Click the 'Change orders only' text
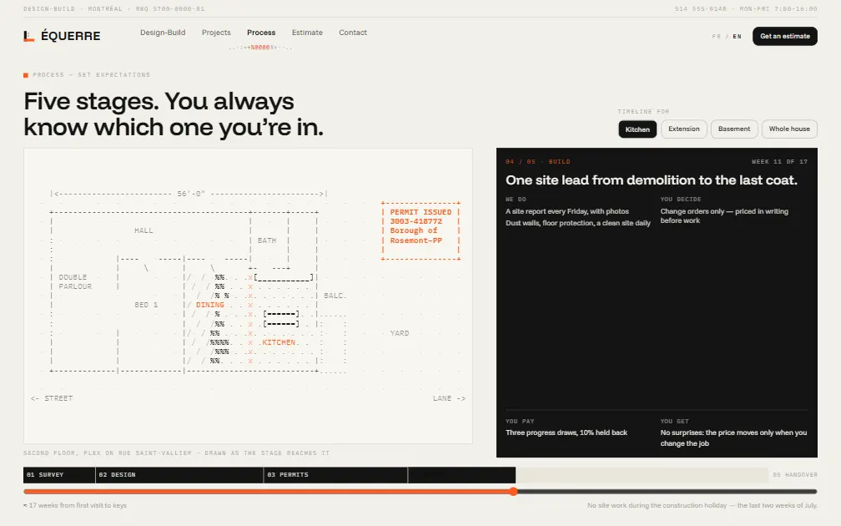The width and height of the screenshot is (841, 526). [x=724, y=215]
